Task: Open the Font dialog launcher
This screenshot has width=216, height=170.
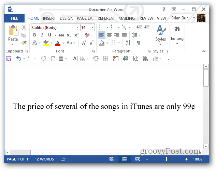Action: 94,51
